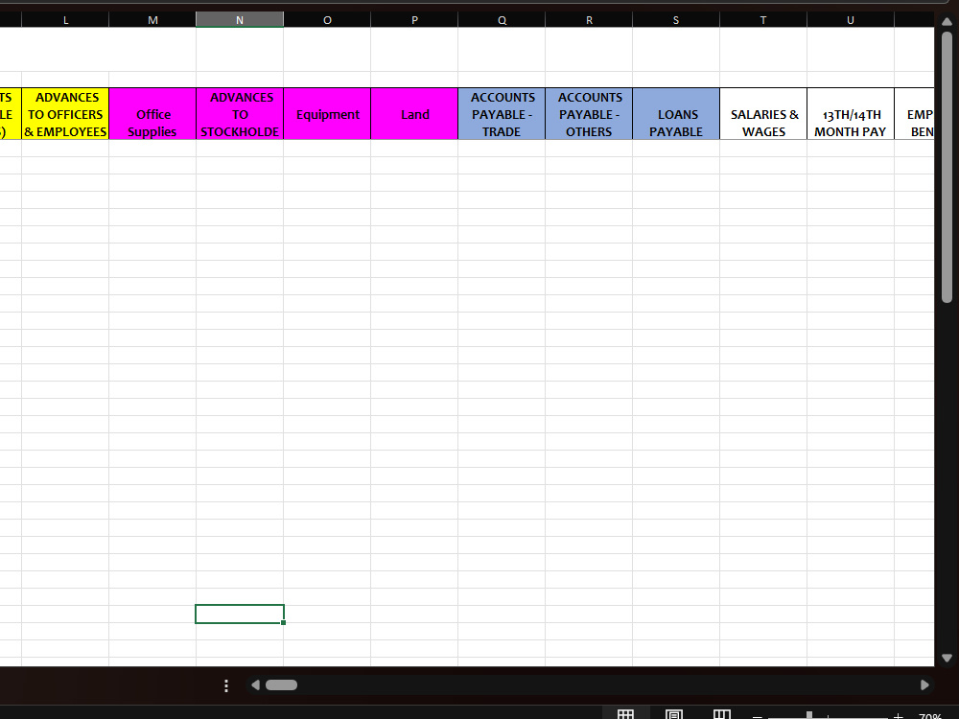Click horizontal scroll right arrow
This screenshot has width=959, height=719.
coord(924,684)
